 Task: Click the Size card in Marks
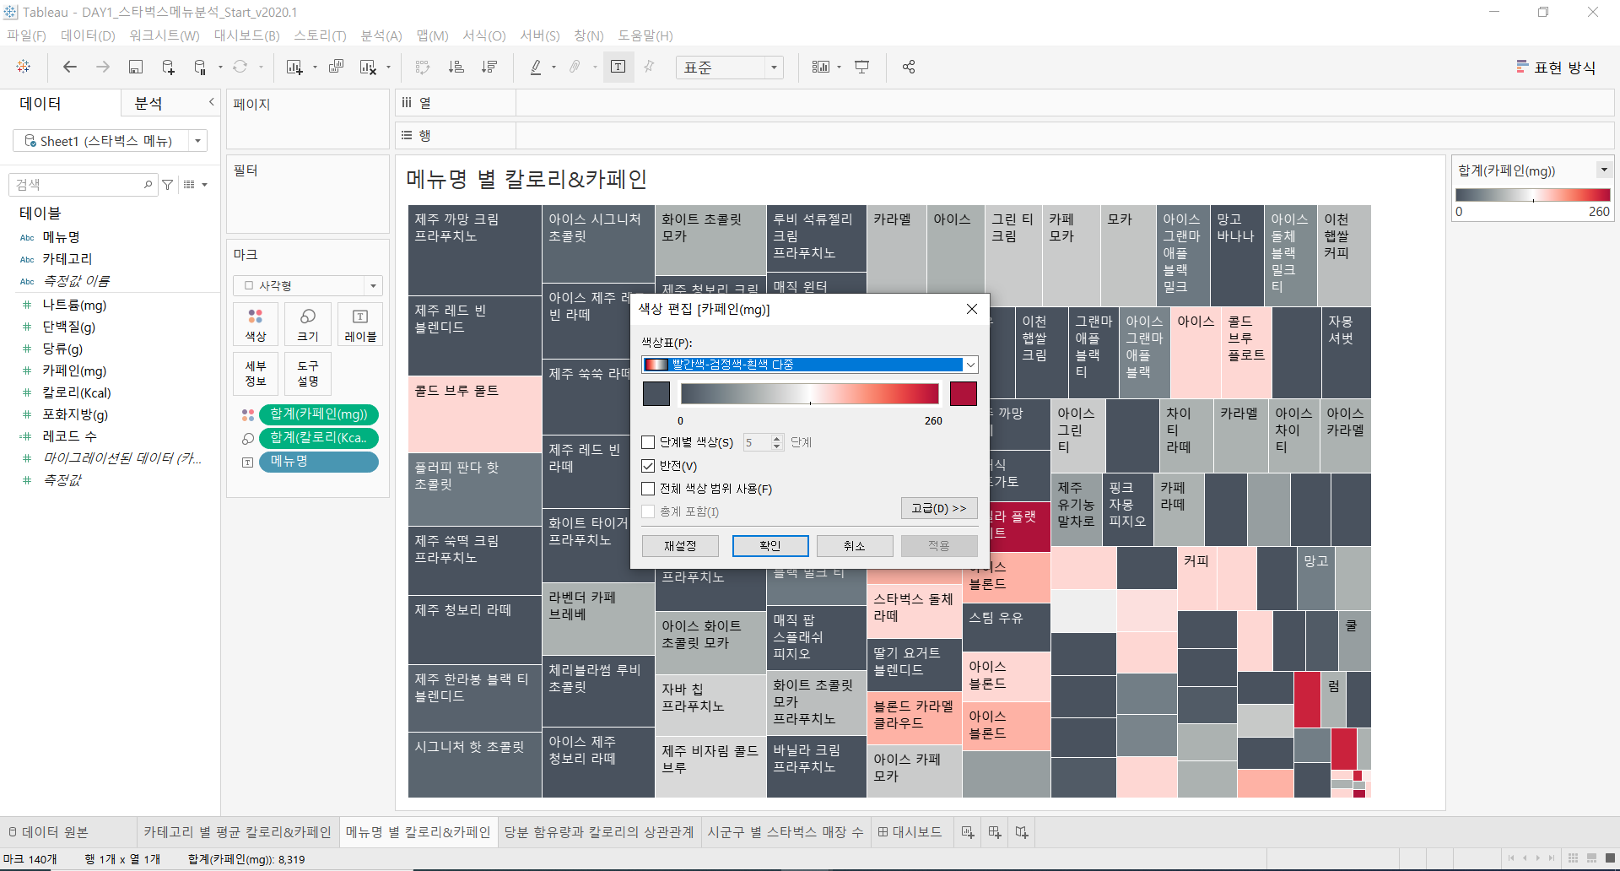308,325
